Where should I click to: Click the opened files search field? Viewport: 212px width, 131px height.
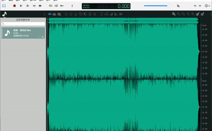pyautogui.click(x=23, y=24)
